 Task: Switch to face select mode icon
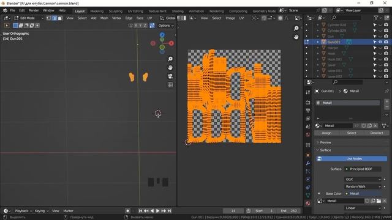60,18
